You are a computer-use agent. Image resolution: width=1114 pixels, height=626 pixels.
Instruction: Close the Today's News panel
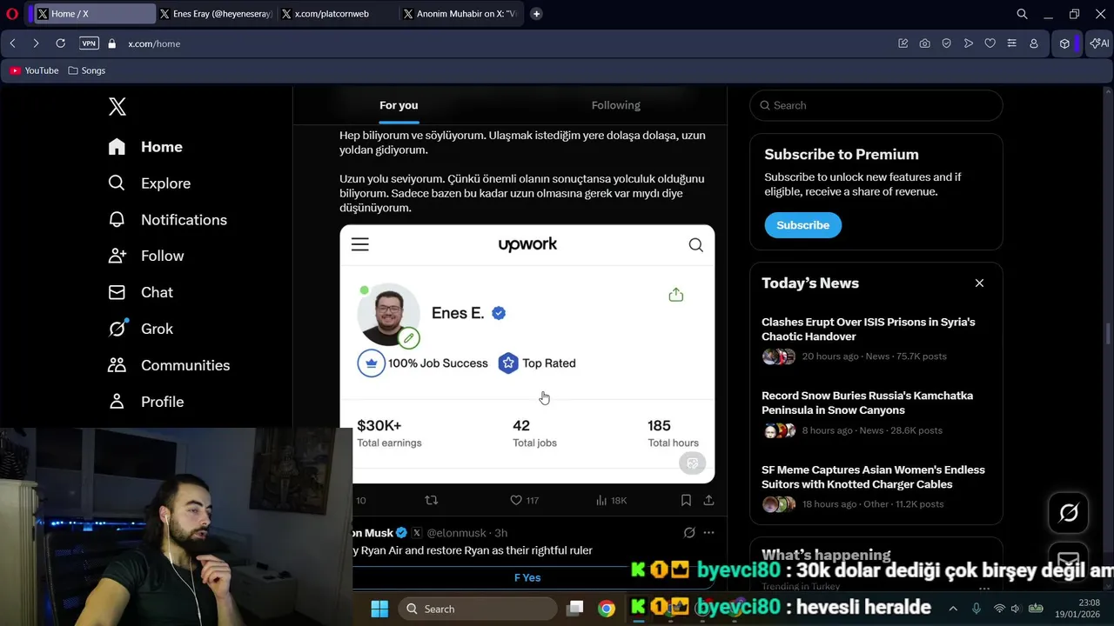979,283
